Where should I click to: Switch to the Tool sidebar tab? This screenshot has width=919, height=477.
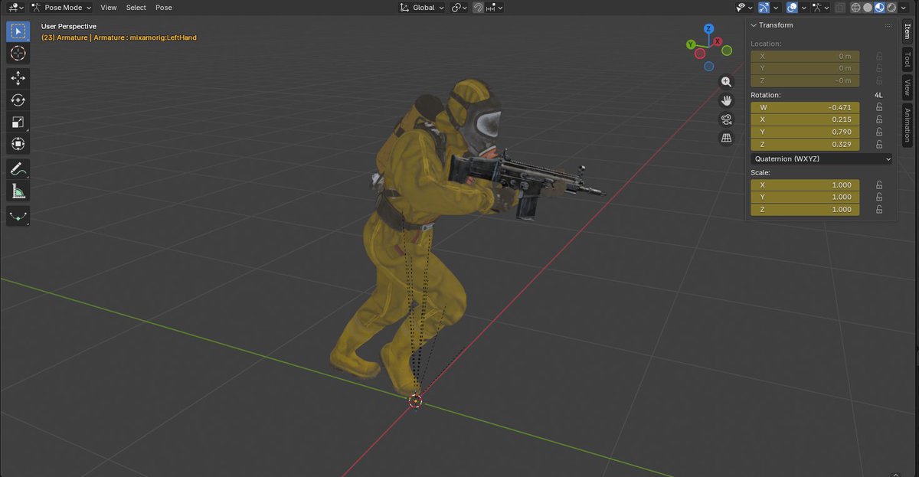(908, 60)
